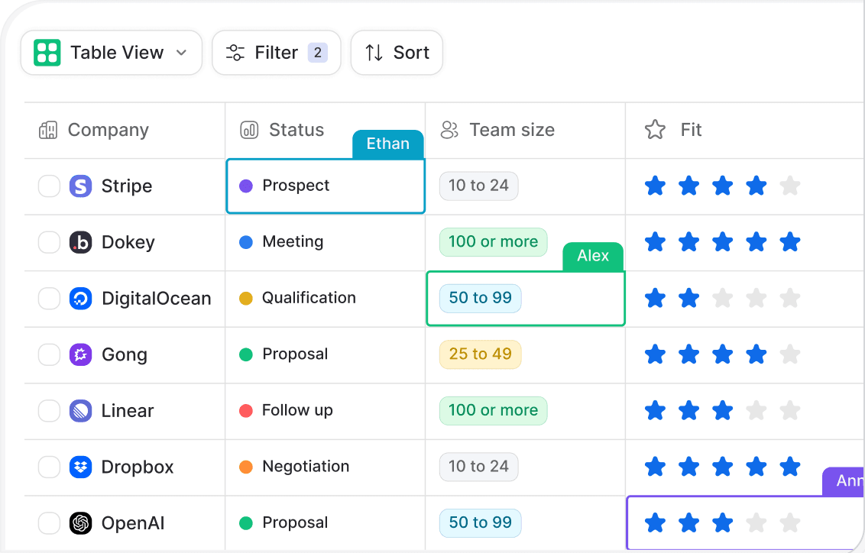Select the Proposal status for Gong
Viewport: 865px width, 553px height.
(x=326, y=354)
